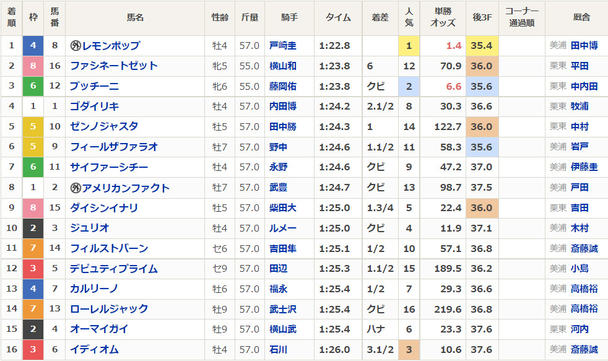Click the 外 mark beside レモンポップ
This screenshot has width=608, height=361.
(x=76, y=46)
